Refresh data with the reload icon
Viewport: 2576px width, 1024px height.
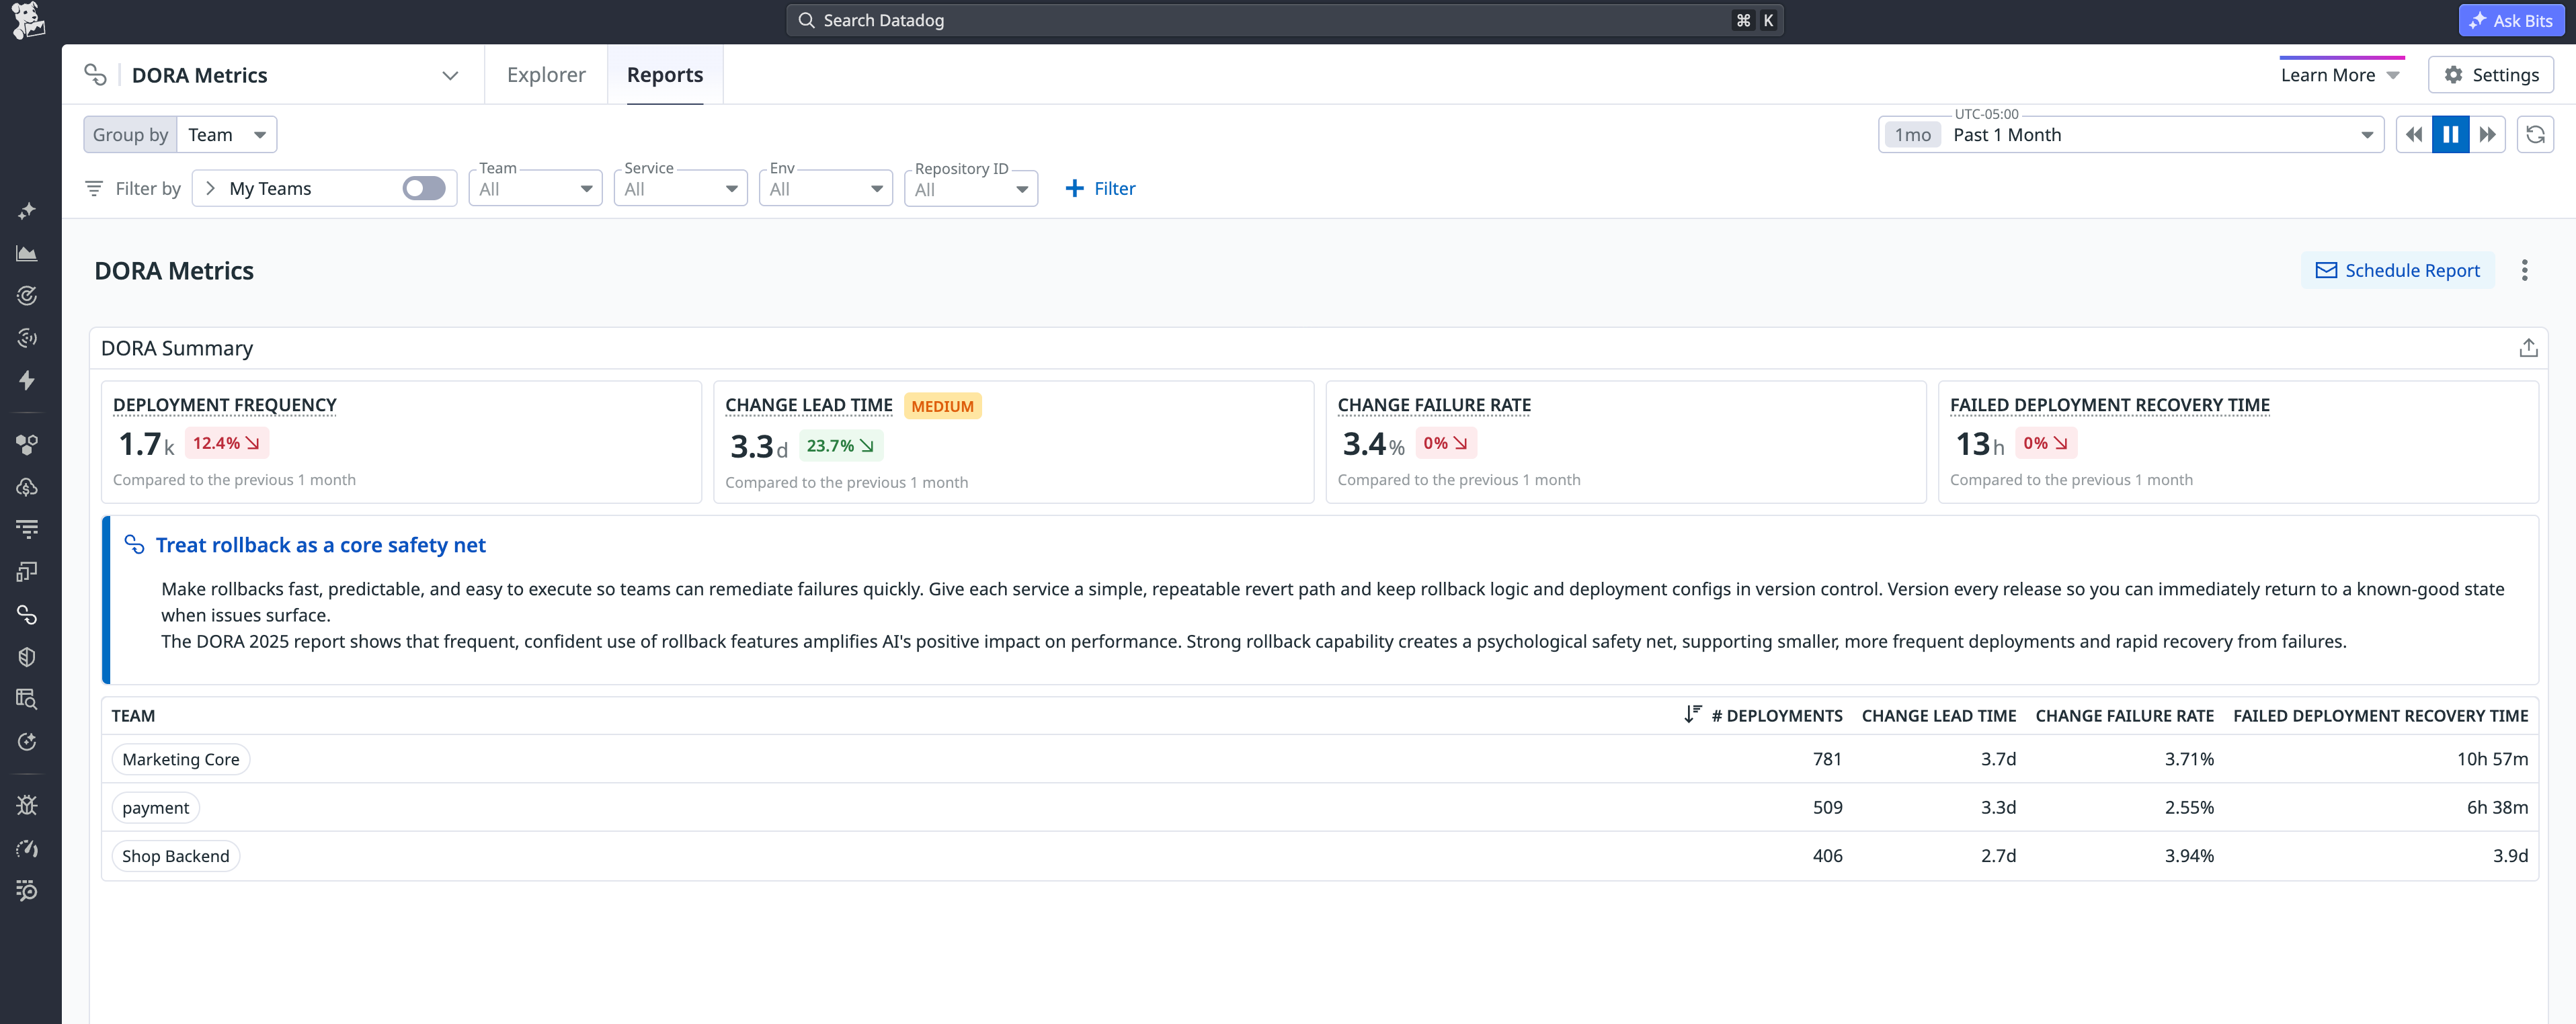point(2536,133)
